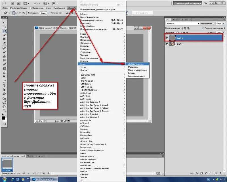Delete layer trash icon in Layers panel
The height and width of the screenshot is (182, 227).
pos(221,173)
